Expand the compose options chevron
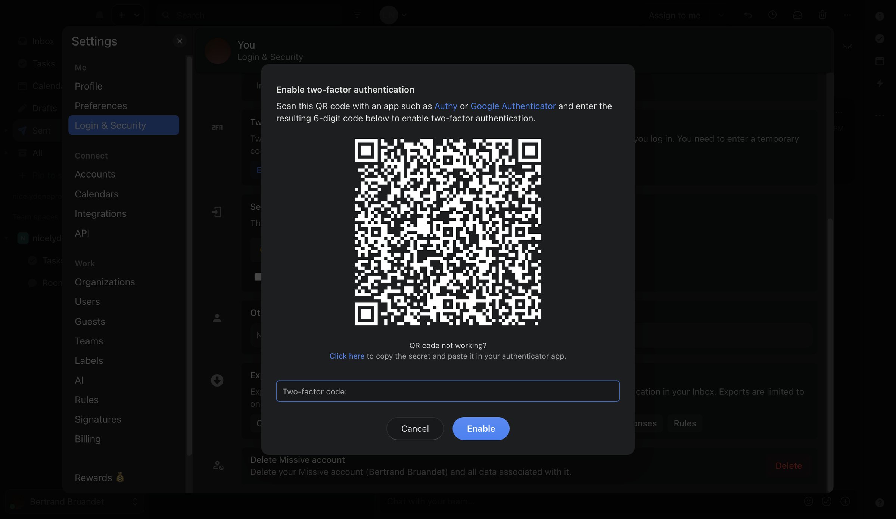The image size is (896, 519). (x=137, y=15)
